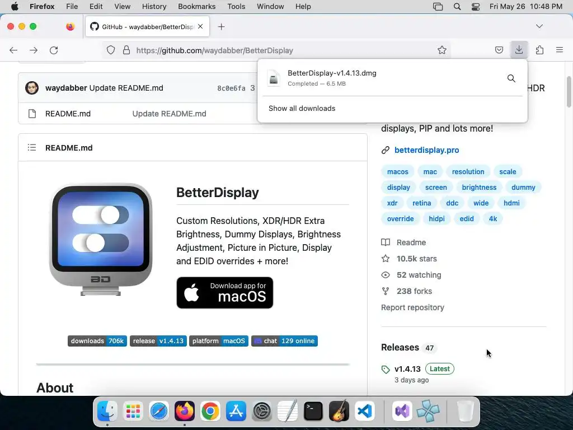573x430 pixels.
Task: Save page to Pocket icon
Action: pyautogui.click(x=499, y=50)
